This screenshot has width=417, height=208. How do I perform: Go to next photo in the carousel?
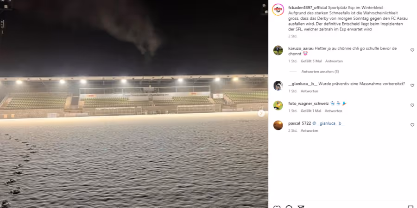click(261, 113)
